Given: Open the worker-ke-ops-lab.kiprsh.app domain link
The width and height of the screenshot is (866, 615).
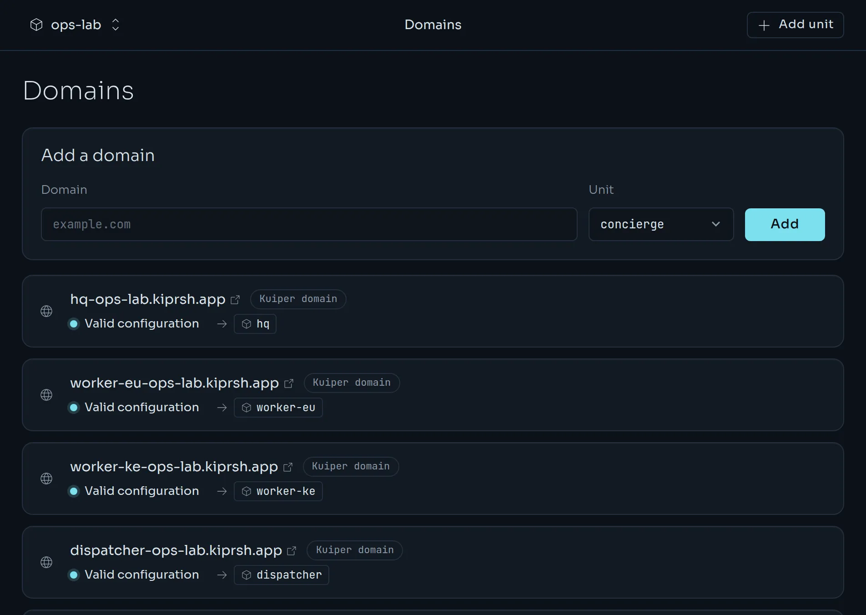Looking at the screenshot, I should click(x=174, y=466).
